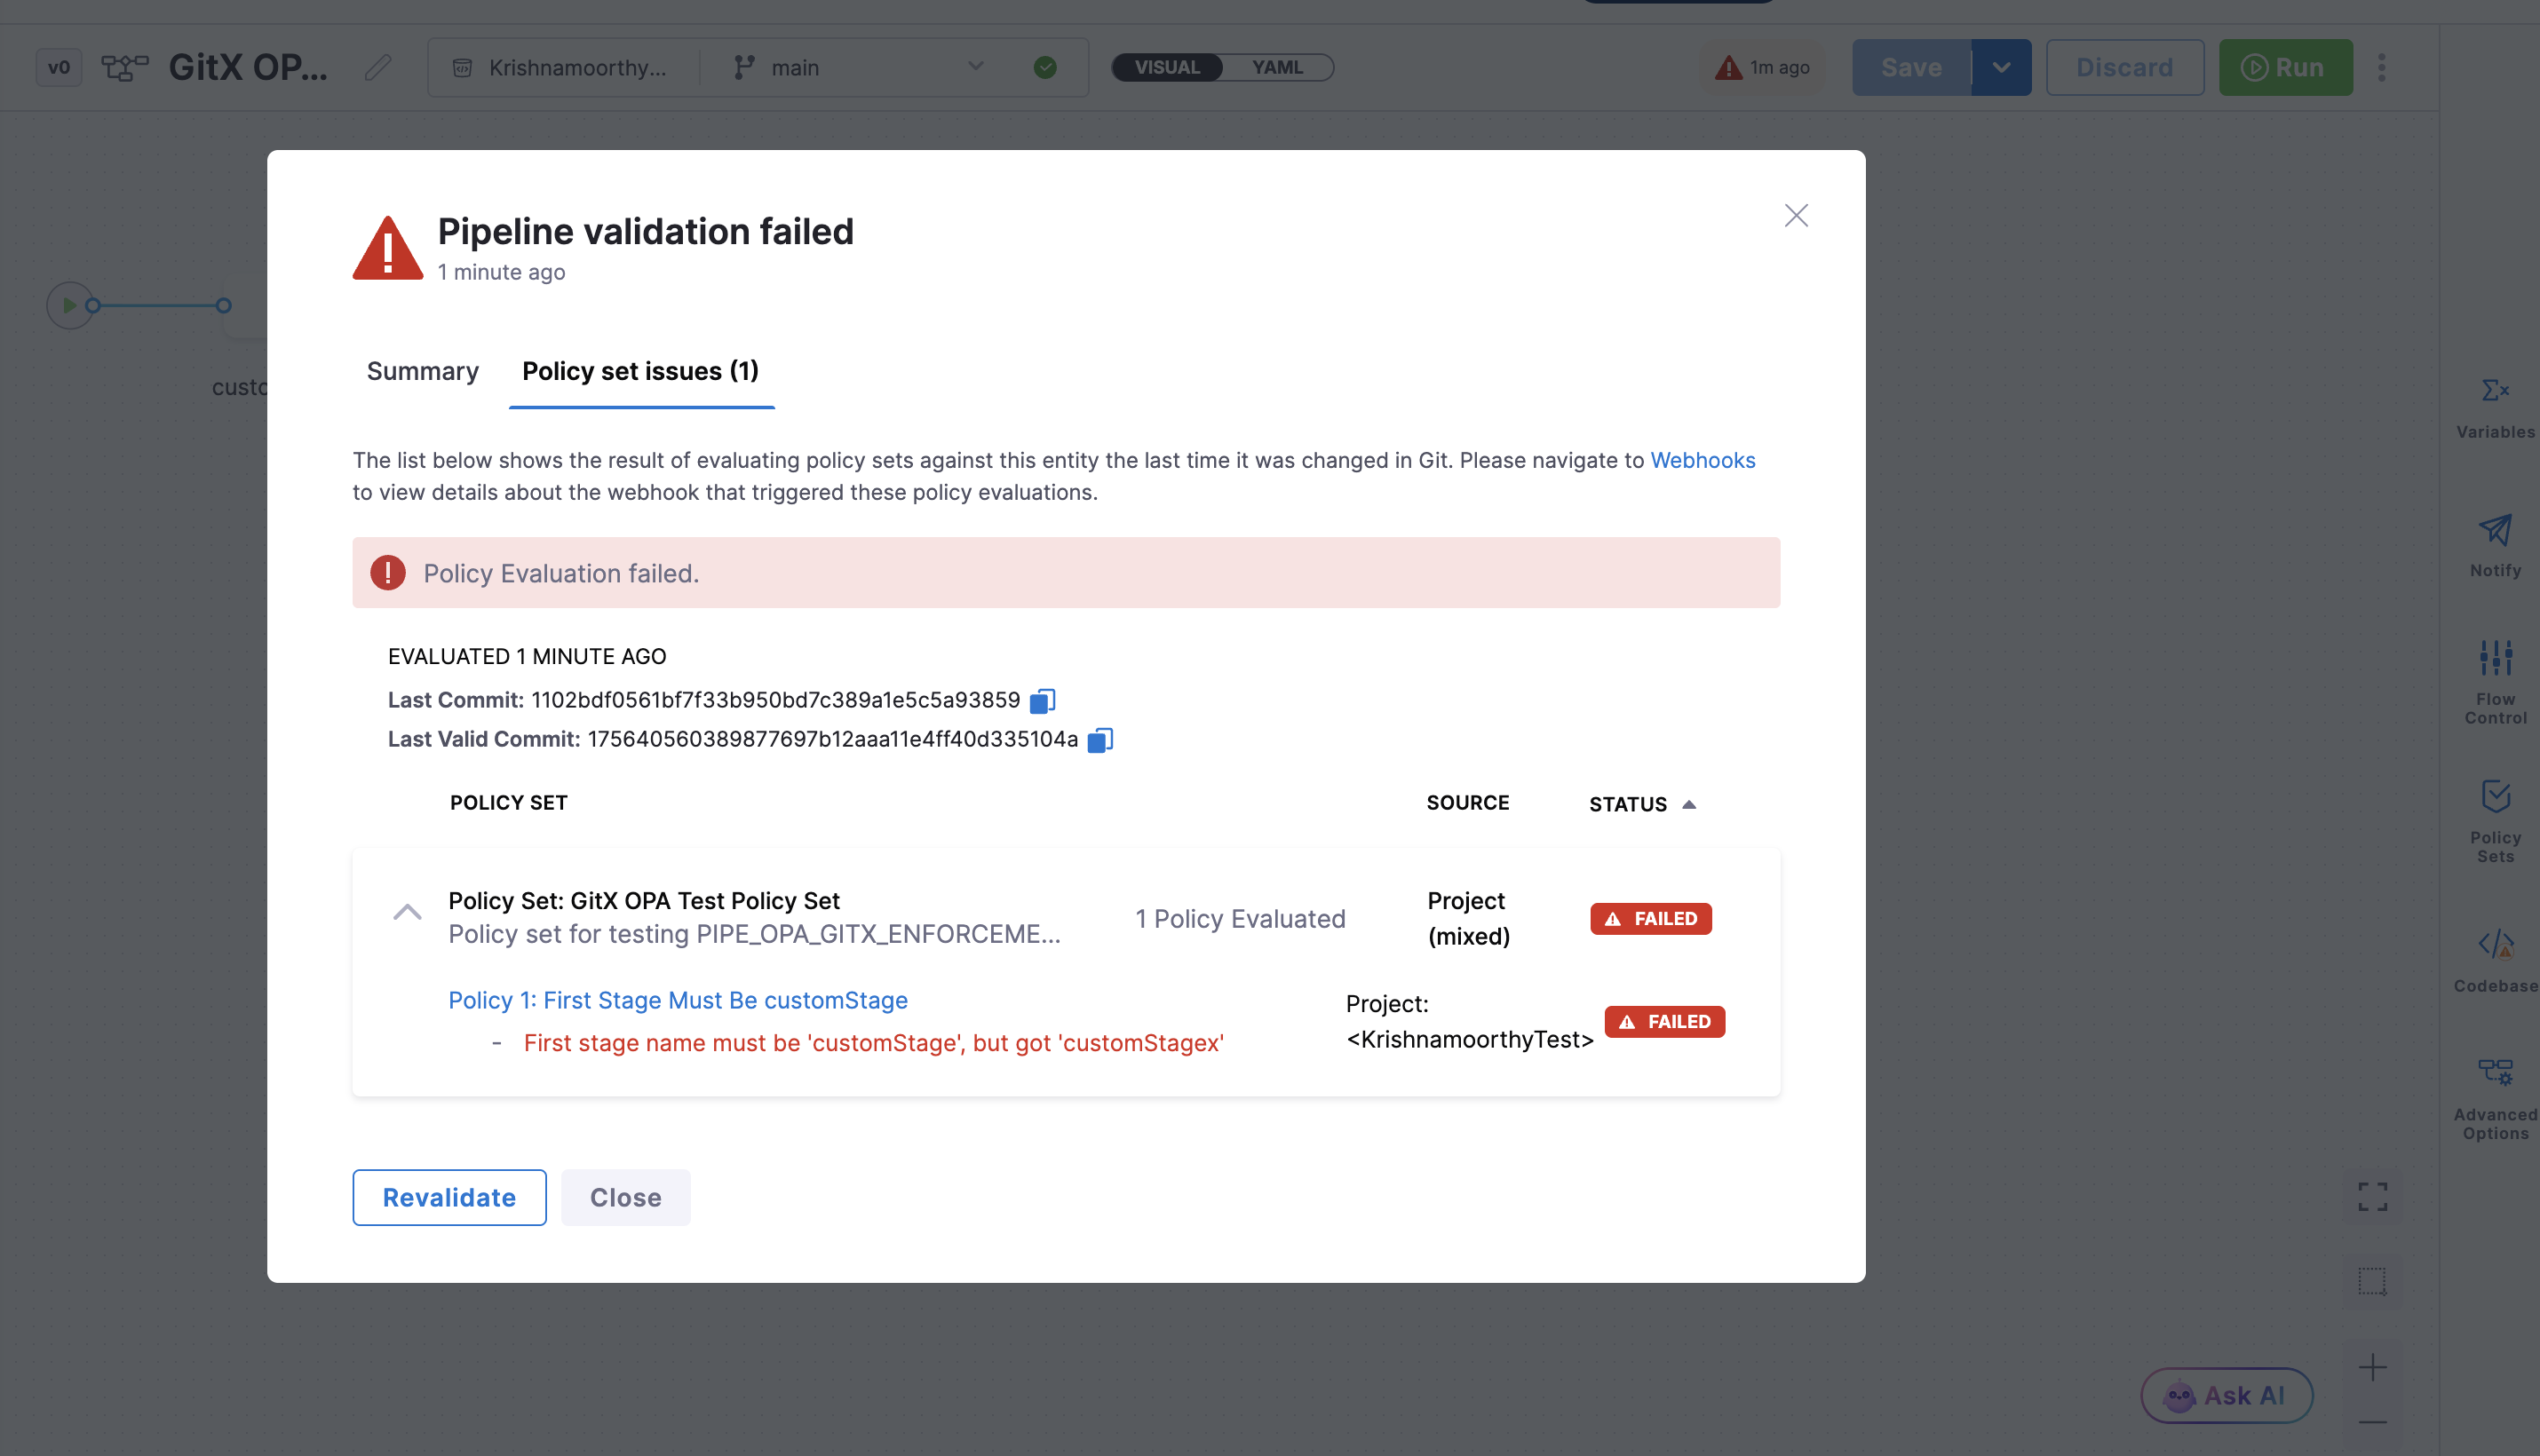The height and width of the screenshot is (1456, 2540).
Task: Zoom in the canvas with plus
Action: pos(2372,1367)
